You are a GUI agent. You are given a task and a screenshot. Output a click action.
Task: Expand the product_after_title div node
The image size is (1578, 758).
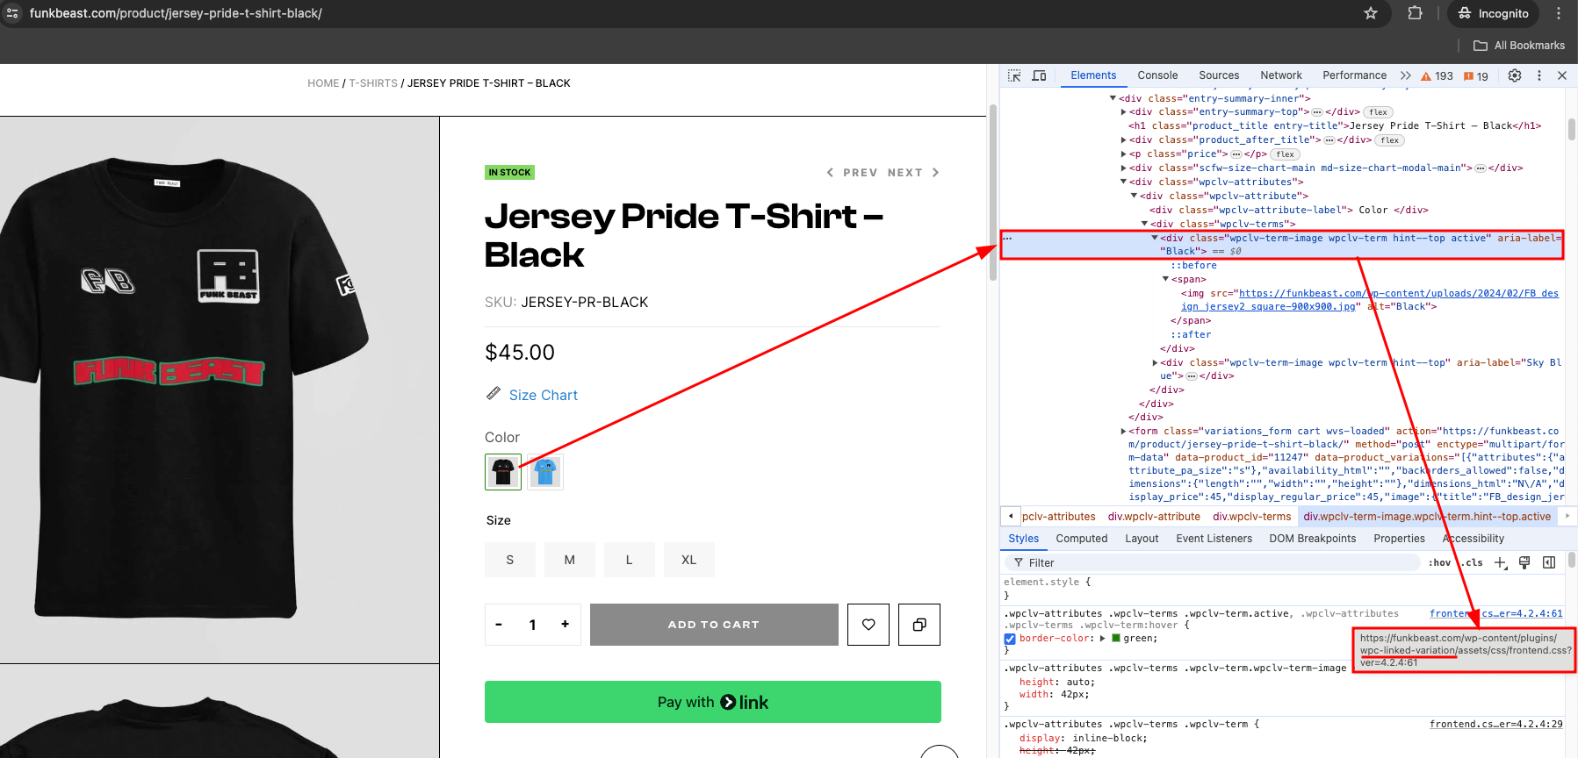(1123, 140)
